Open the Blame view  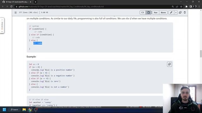163,13
